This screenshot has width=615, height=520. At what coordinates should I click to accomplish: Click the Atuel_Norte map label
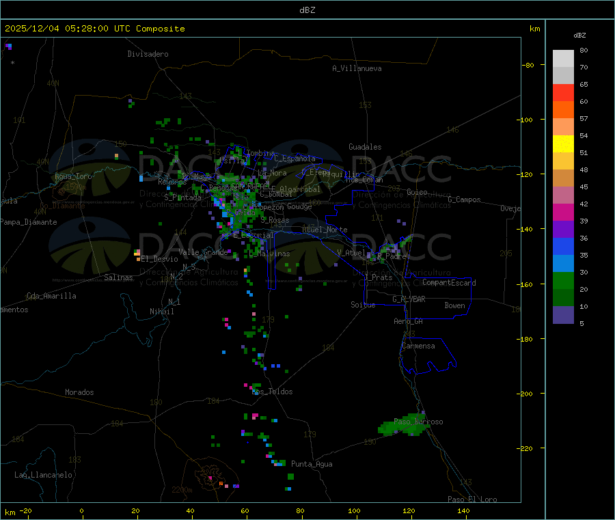[325, 230]
